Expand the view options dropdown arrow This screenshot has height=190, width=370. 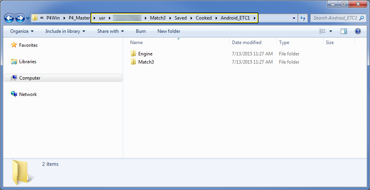click(x=331, y=31)
